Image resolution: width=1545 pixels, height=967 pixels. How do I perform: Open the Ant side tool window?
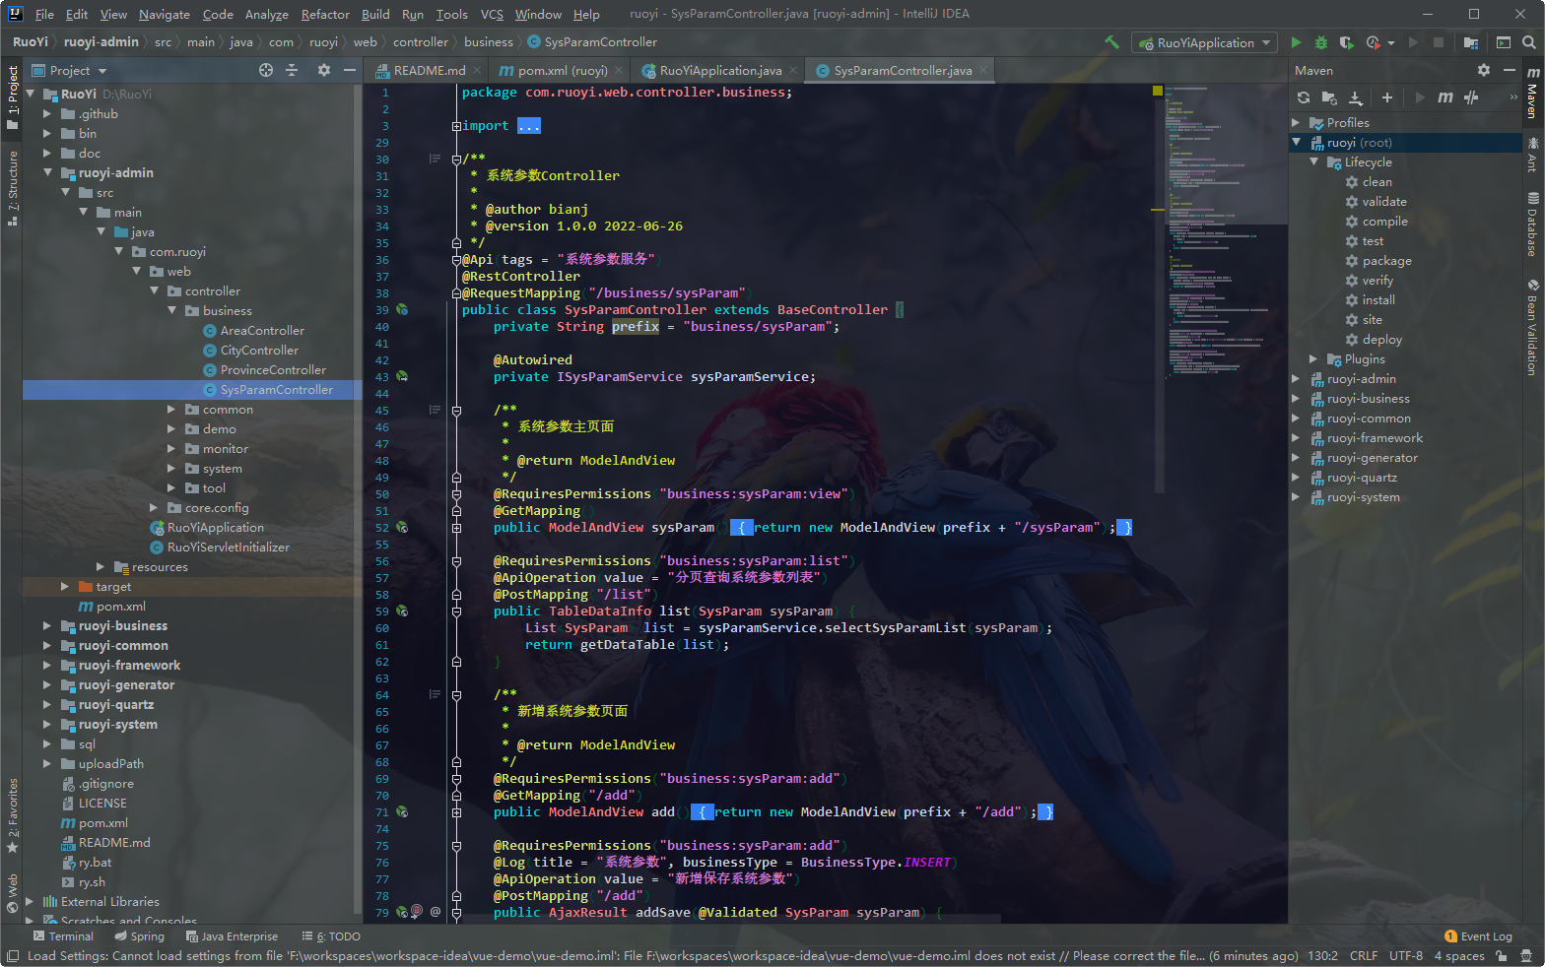click(x=1532, y=155)
